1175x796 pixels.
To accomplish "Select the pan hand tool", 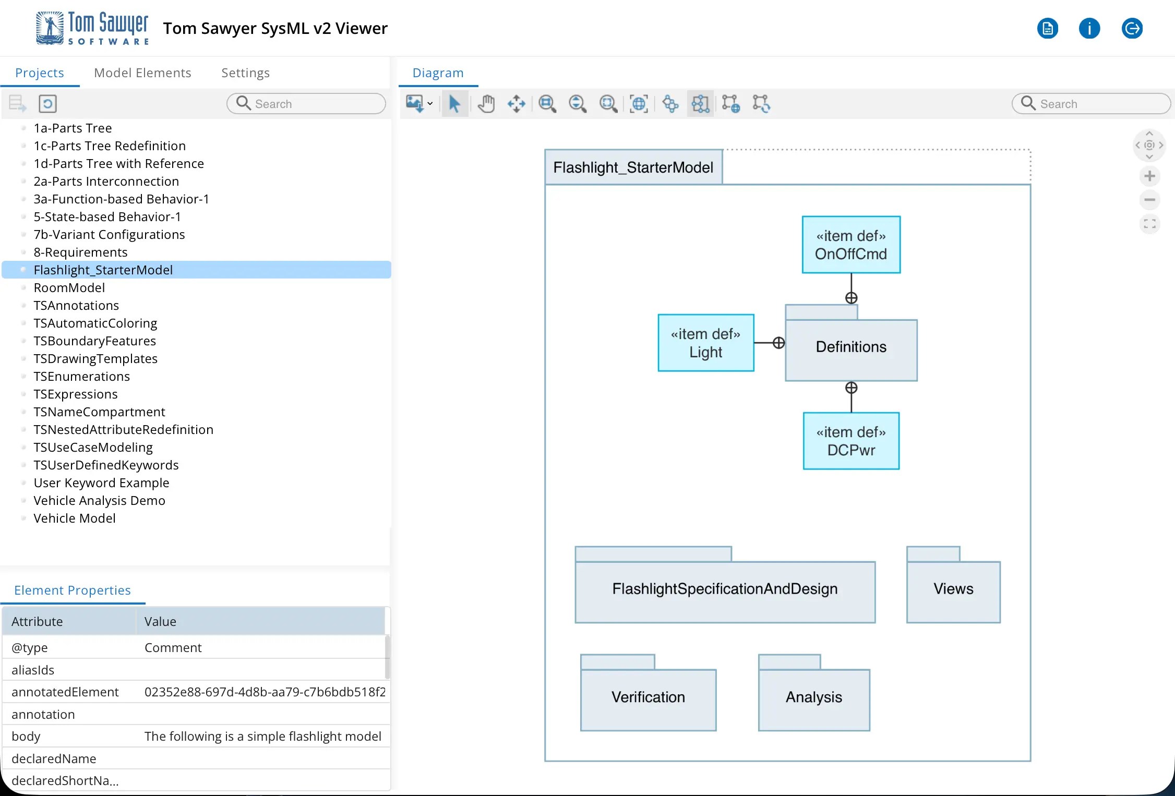I will coord(485,104).
